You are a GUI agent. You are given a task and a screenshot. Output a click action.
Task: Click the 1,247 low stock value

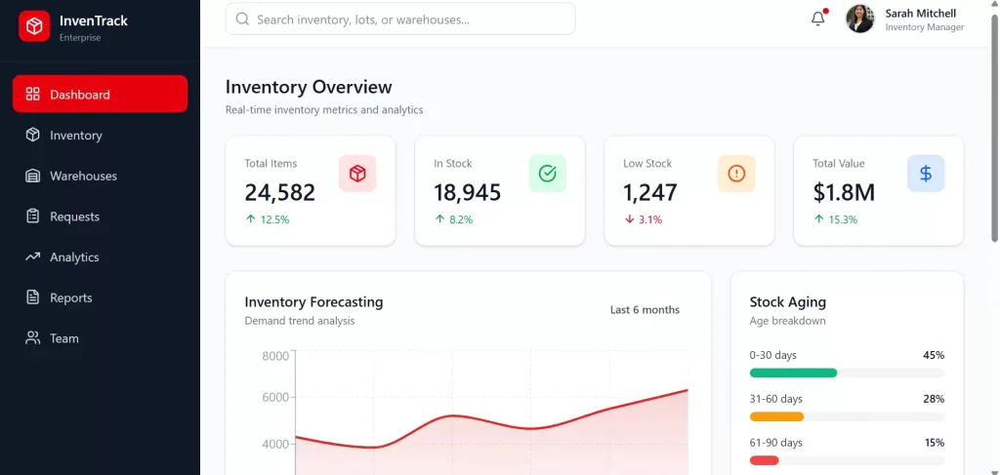649,191
